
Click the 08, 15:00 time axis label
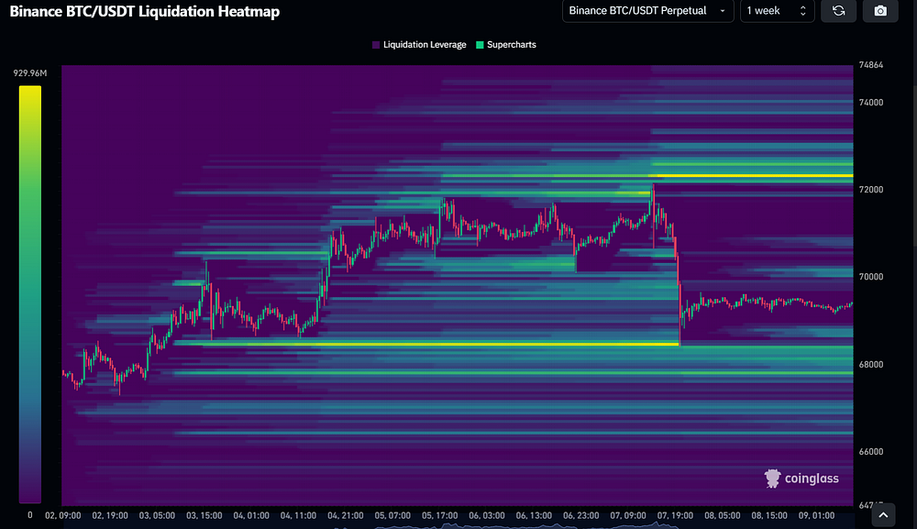click(769, 515)
